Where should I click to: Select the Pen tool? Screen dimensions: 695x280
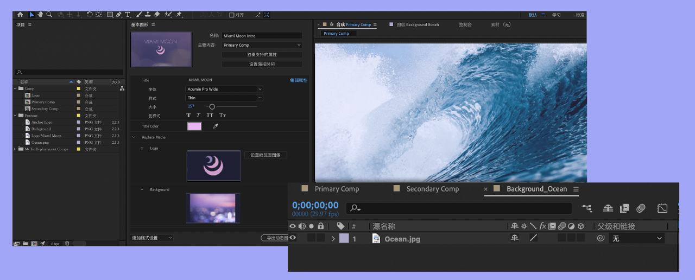click(x=118, y=15)
